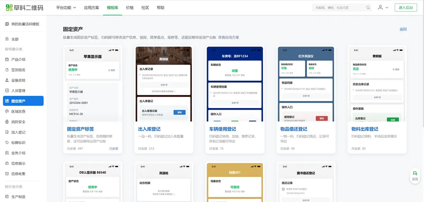Viewport: 424px width, 202px height.
Task: Open the 应用方案 nav item
Action: click(92, 8)
